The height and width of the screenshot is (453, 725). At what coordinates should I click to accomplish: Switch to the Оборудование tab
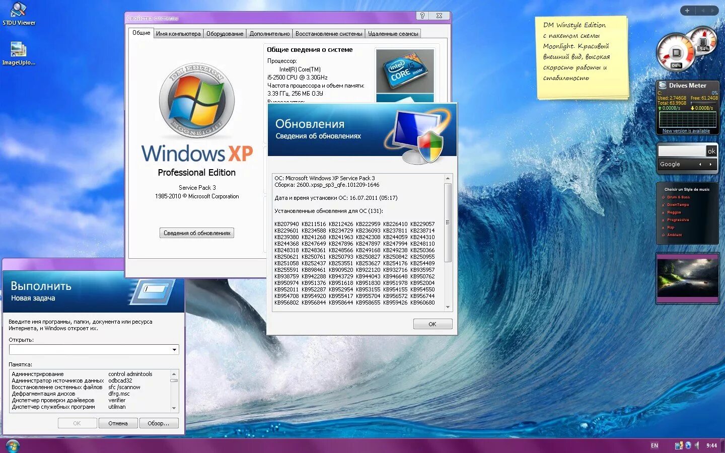point(225,34)
